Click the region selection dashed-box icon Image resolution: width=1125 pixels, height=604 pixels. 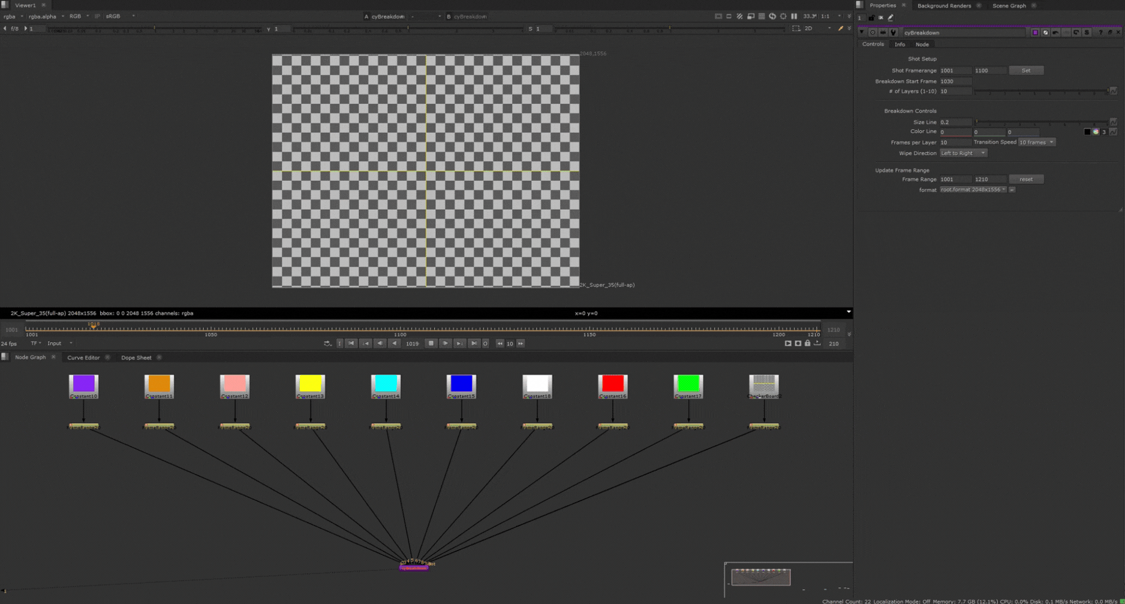tap(796, 28)
